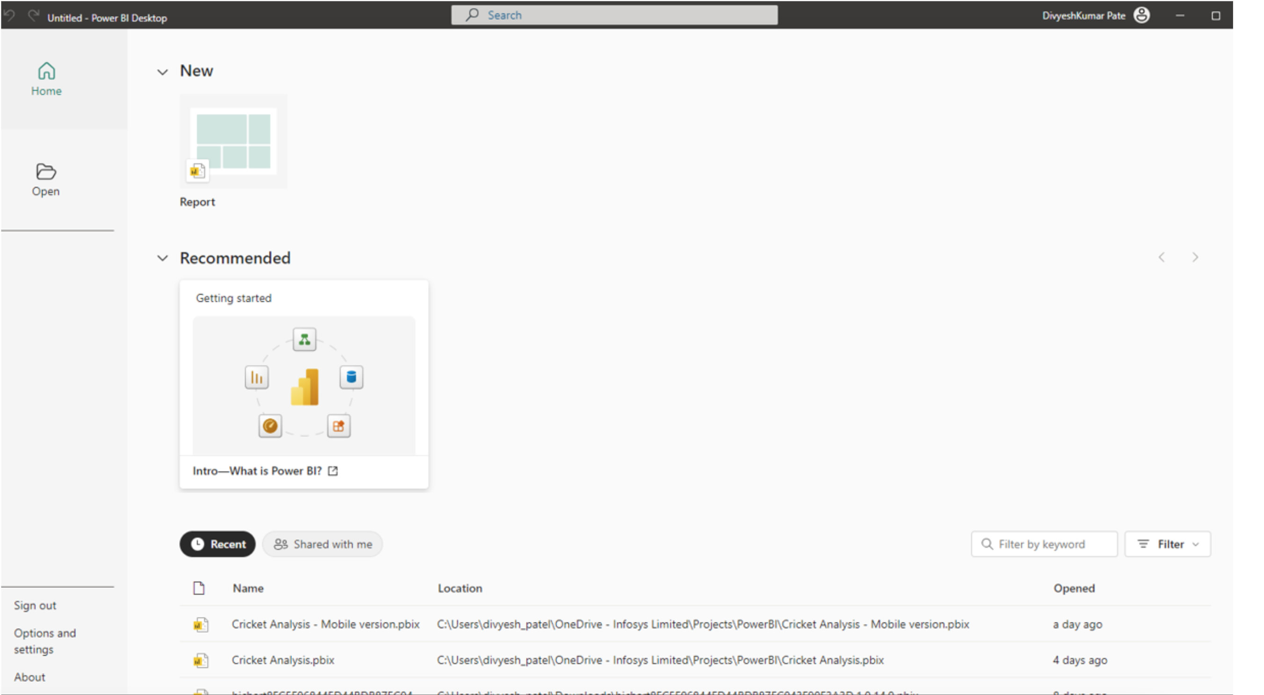Click location path of Cricket Analysis - Mobile version

pos(703,624)
